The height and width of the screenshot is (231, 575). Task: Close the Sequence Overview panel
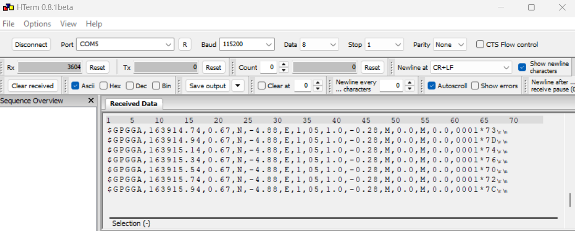91,100
